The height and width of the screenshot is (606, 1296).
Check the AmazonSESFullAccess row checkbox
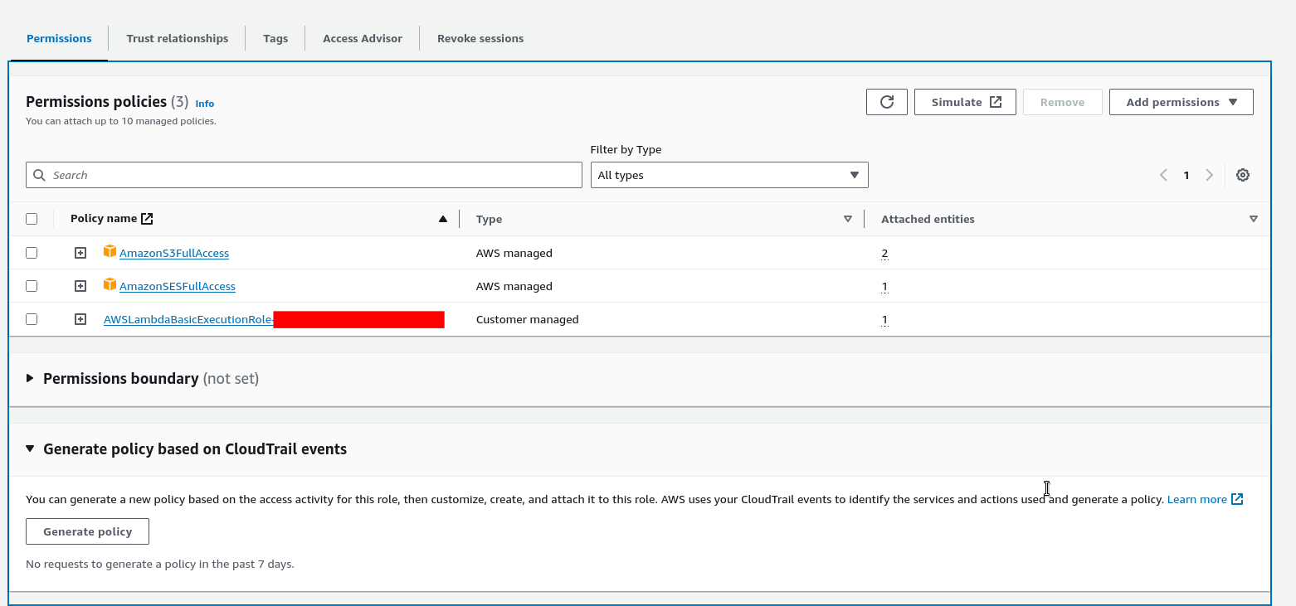(32, 286)
